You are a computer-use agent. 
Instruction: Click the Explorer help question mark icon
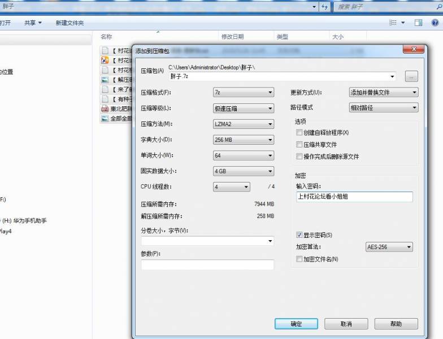(x=435, y=23)
